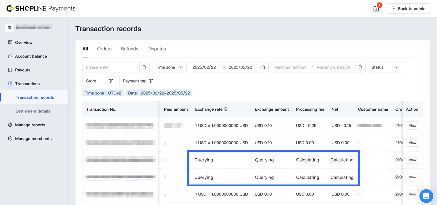The width and height of the screenshot is (437, 205).
Task: Click Back to admin button
Action: [x=408, y=9]
